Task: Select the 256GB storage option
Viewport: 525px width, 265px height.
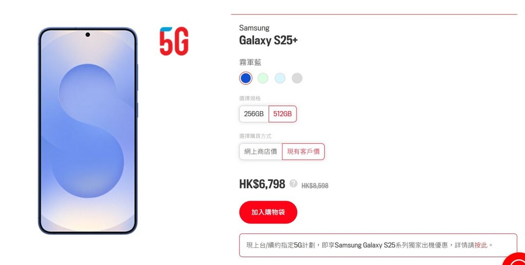Action: click(x=254, y=114)
